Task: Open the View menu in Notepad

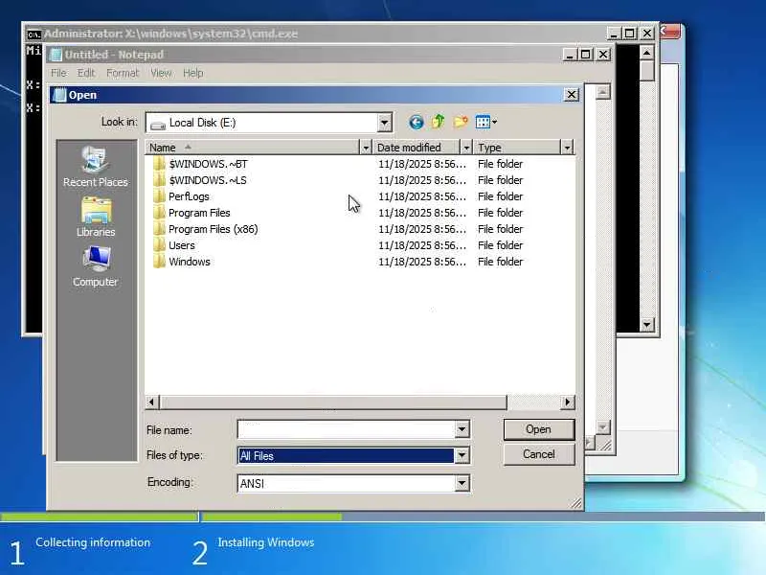Action: (161, 73)
